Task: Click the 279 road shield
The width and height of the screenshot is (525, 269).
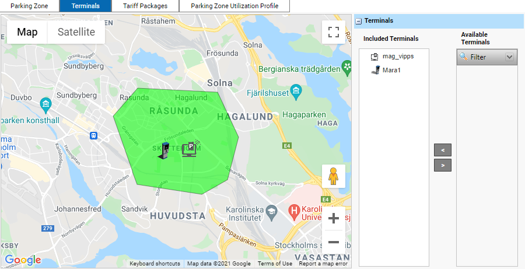Action: coord(48,228)
